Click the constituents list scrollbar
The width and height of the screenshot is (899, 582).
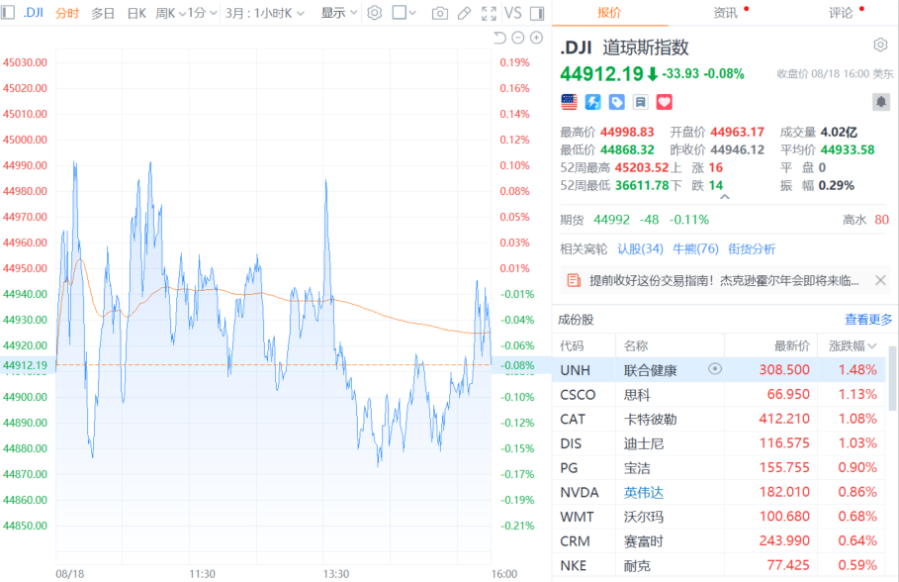click(x=892, y=379)
